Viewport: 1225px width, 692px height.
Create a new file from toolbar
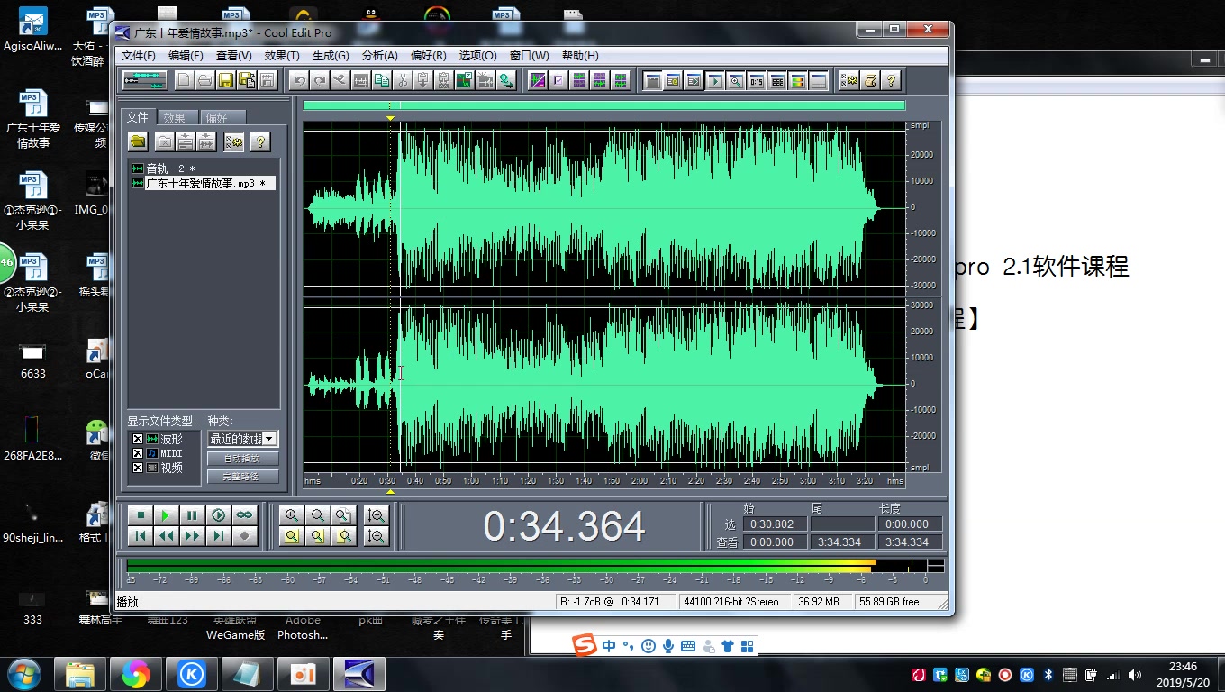coord(184,80)
